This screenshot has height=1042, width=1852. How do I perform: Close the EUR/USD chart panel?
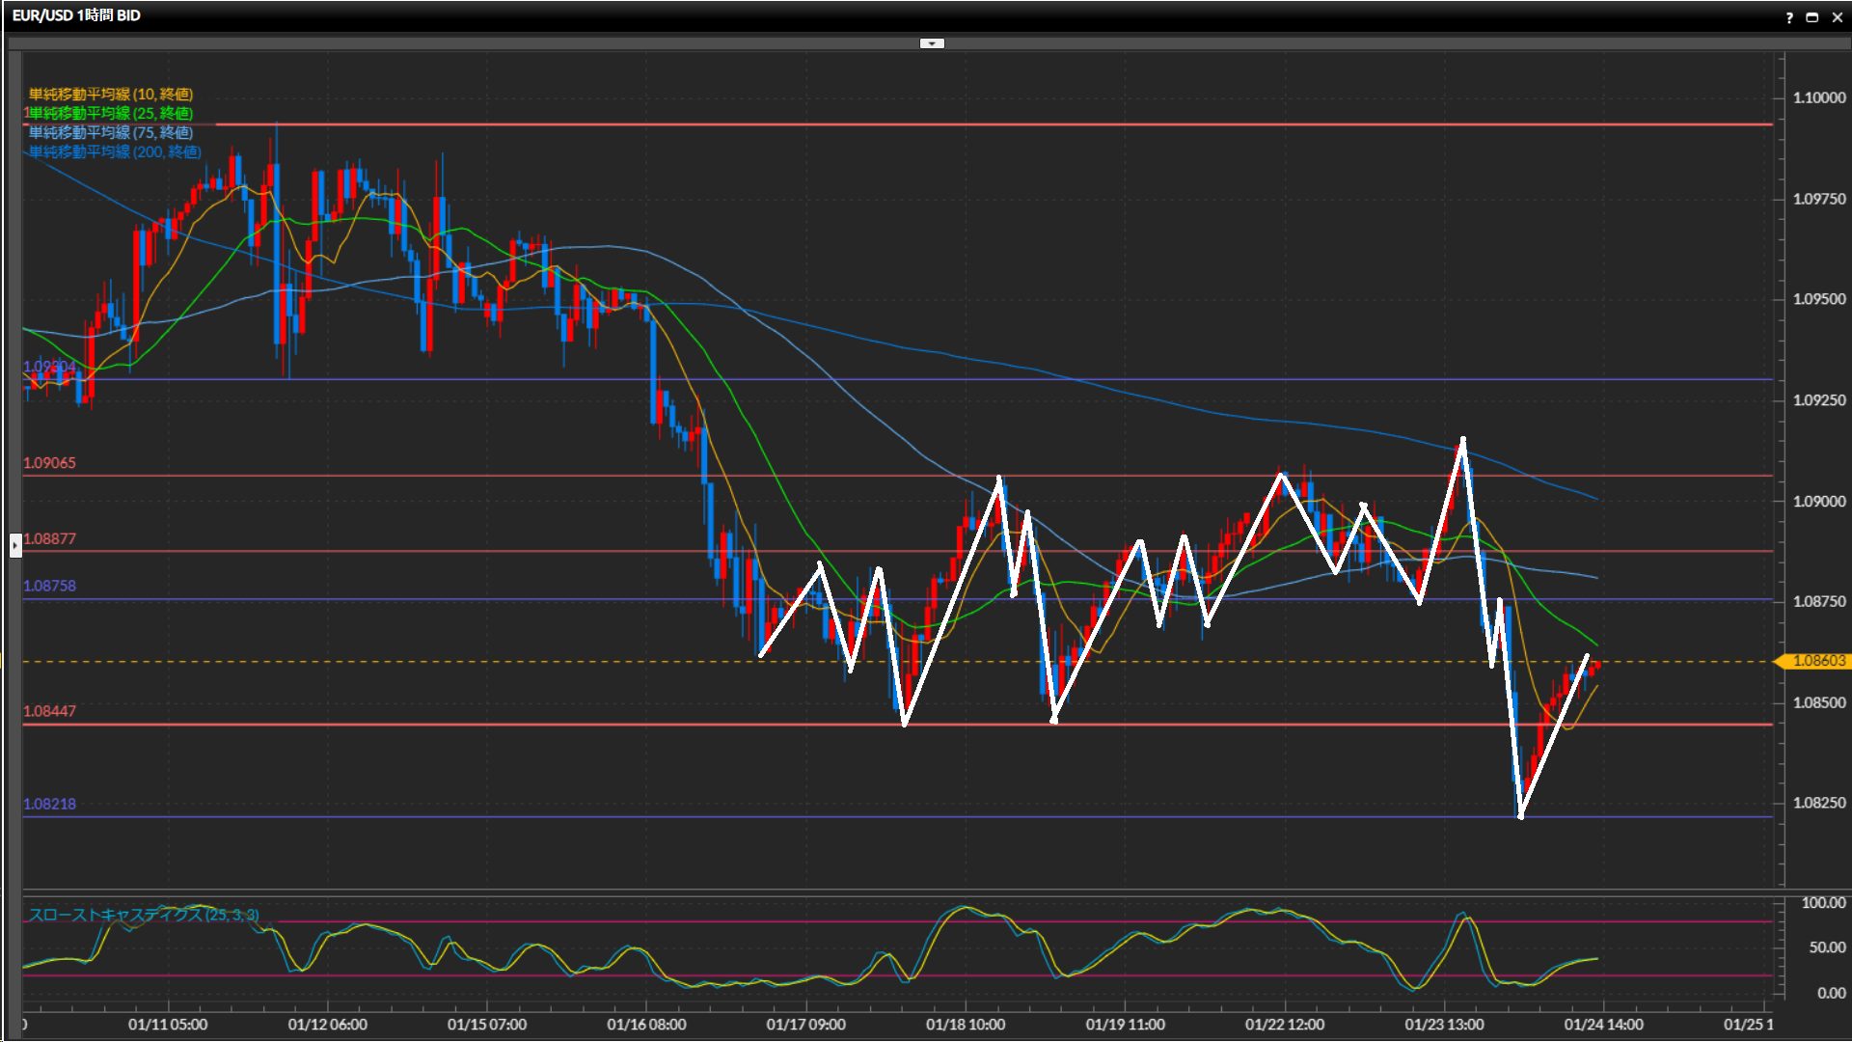coord(1837,16)
